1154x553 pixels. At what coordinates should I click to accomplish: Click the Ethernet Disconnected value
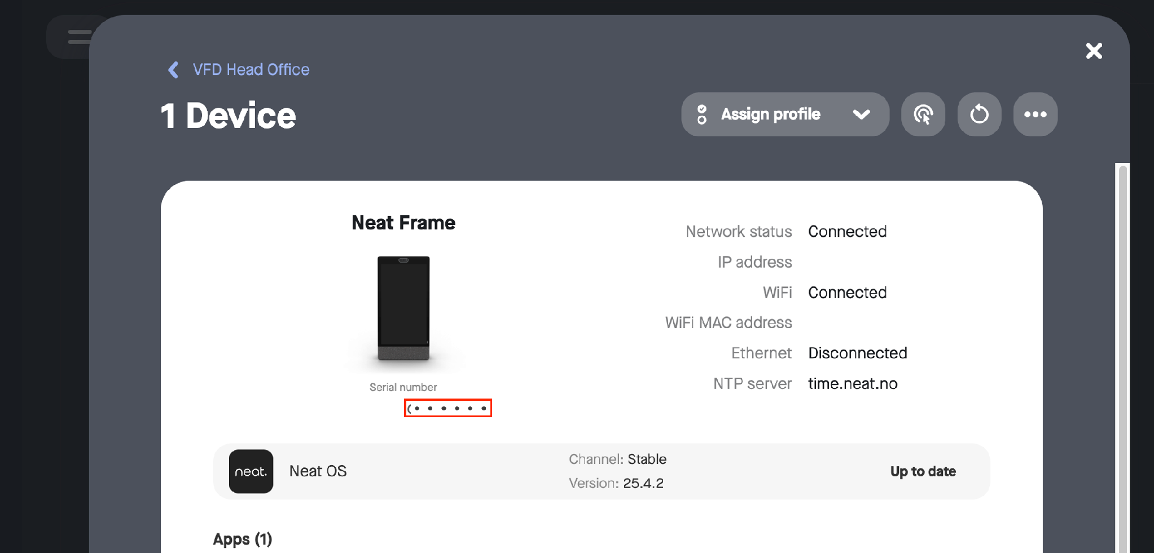pos(857,353)
